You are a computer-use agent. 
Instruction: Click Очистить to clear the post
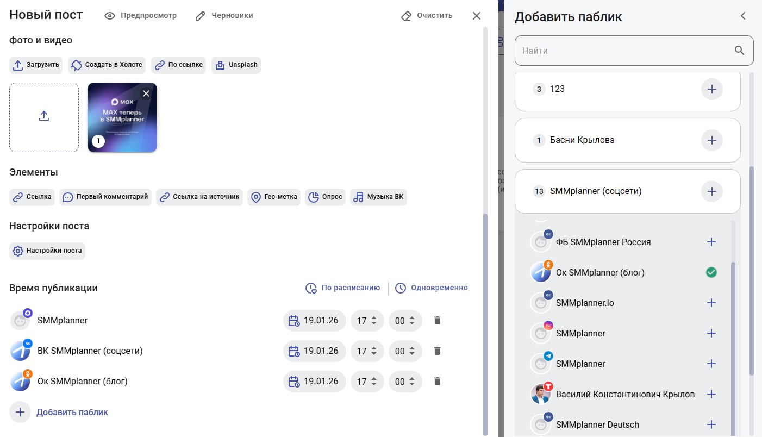pos(427,16)
